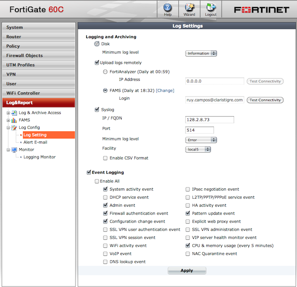The width and height of the screenshot is (297, 287).
Task: Enable SSL VPN administration event checkbox
Action: coord(187,230)
